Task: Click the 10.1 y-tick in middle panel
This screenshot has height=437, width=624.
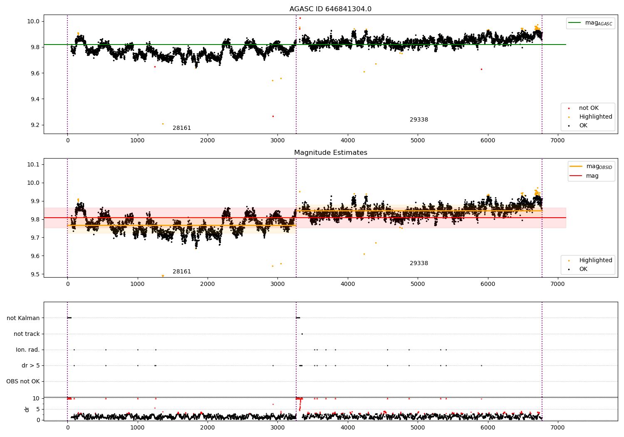Action: [33, 165]
